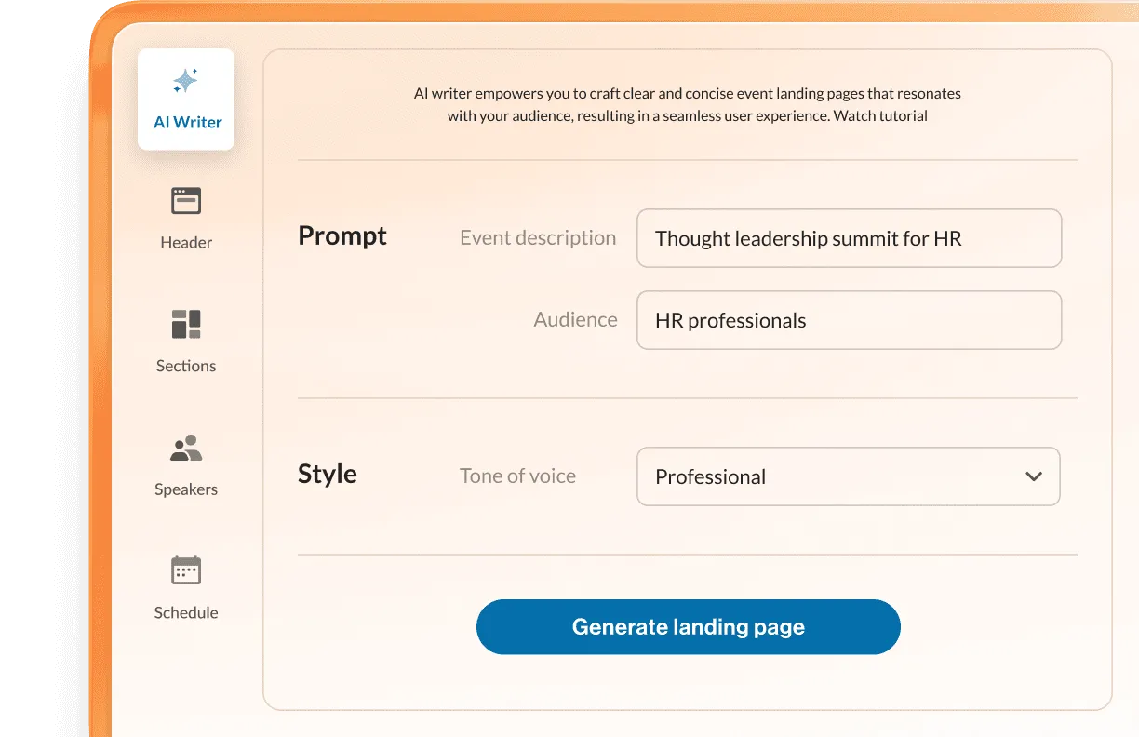
Task: Select the Audience field showing HR professionals
Action: [x=848, y=320]
